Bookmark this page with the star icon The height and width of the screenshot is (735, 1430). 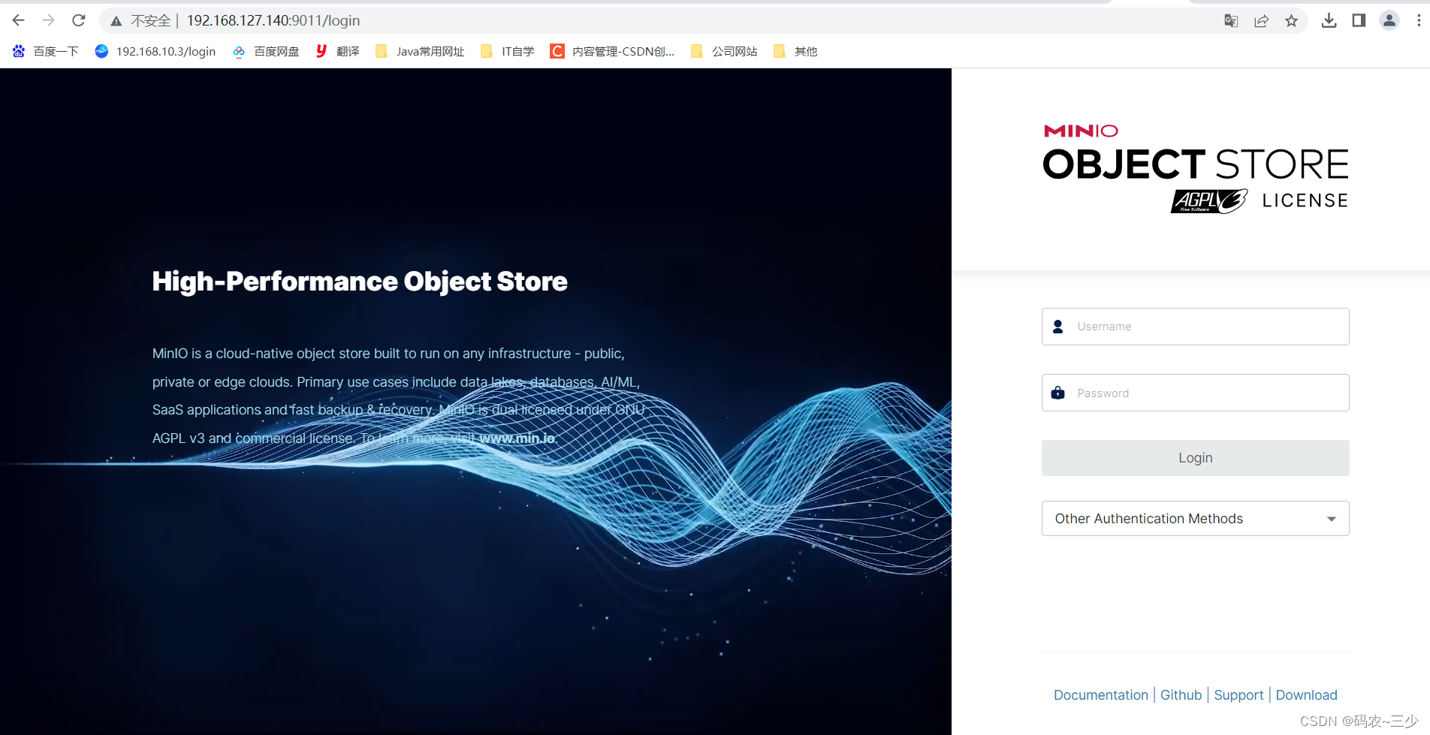1291,21
